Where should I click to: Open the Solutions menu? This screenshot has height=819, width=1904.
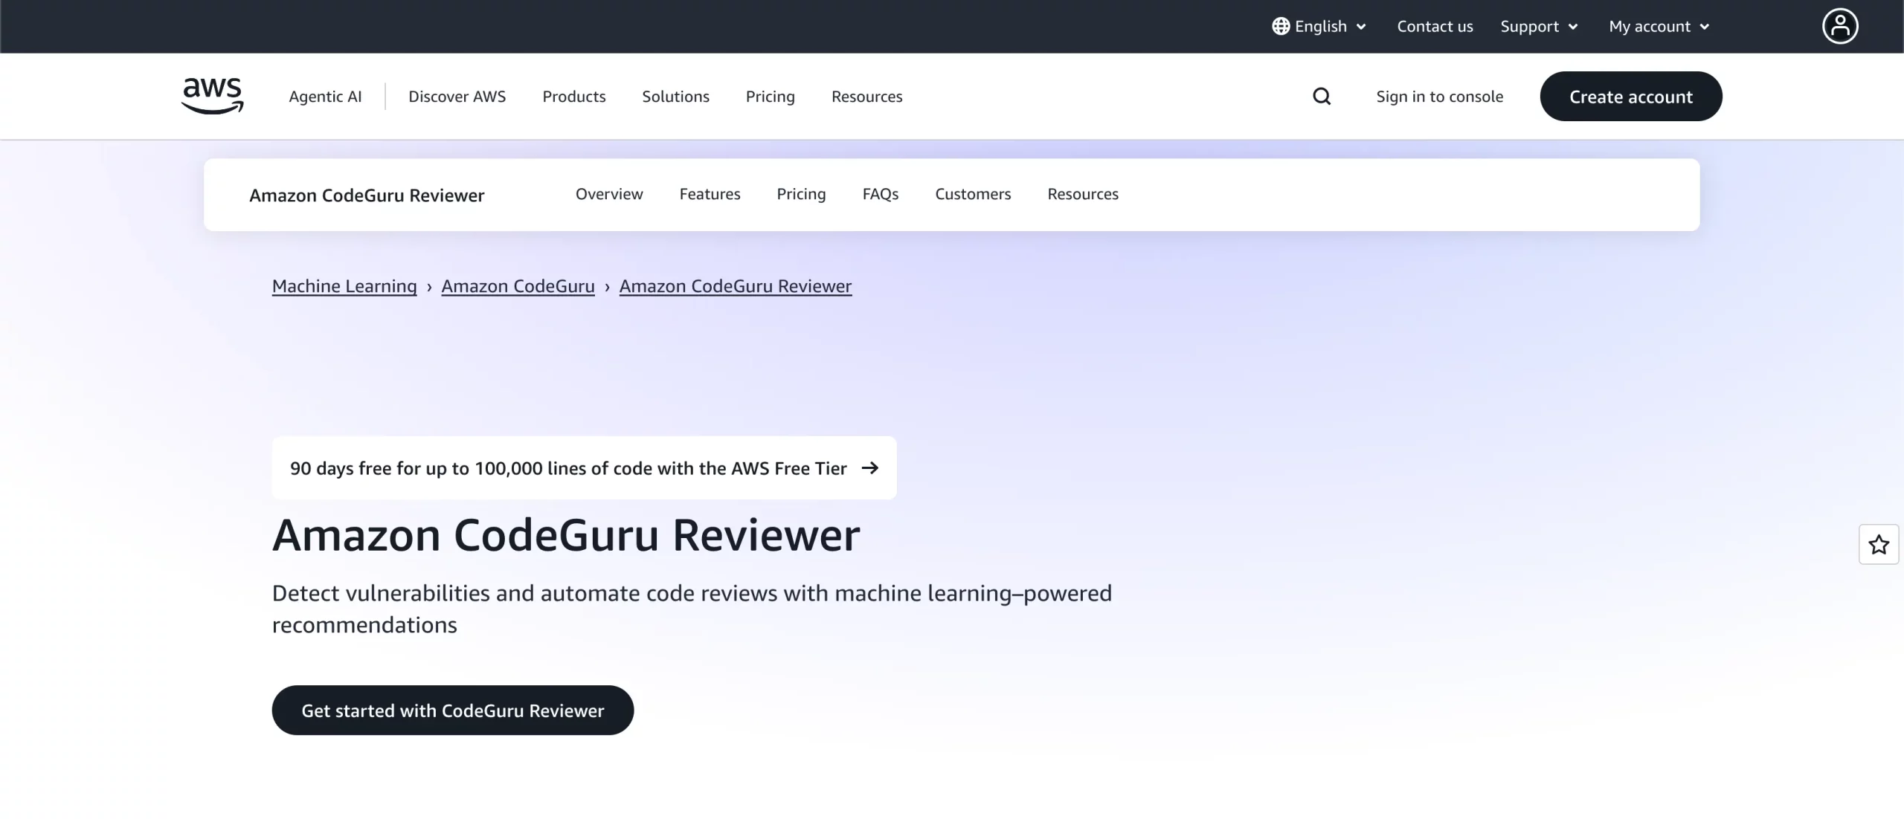(x=675, y=96)
